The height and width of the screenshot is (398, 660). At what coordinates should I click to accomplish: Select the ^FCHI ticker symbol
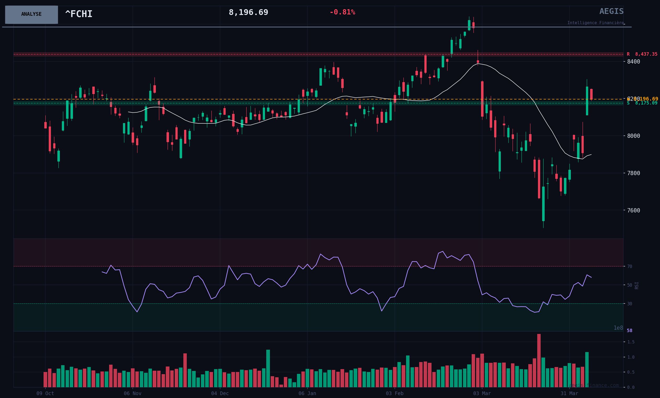79,14
